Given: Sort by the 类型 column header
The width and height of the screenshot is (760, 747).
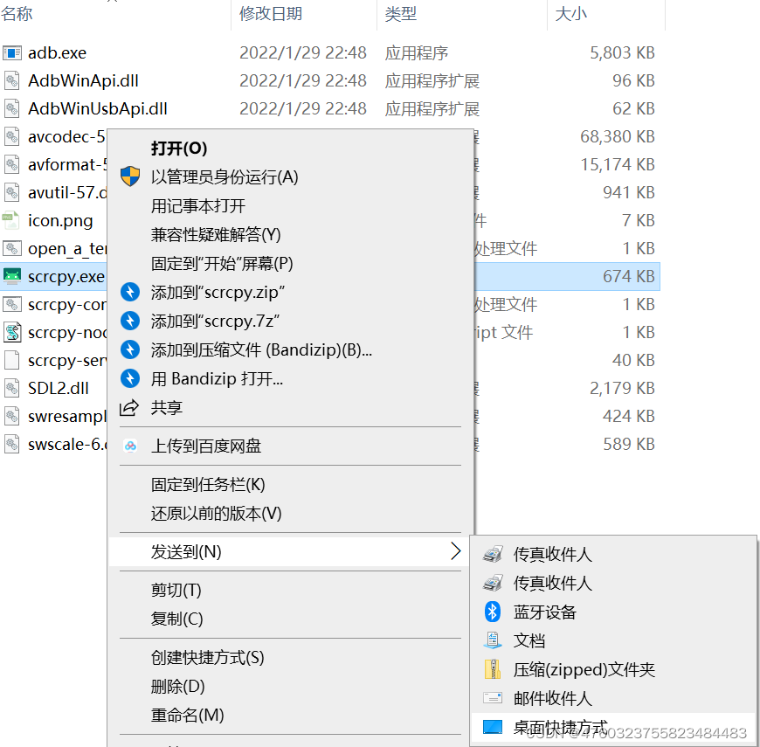Looking at the screenshot, I should pyautogui.click(x=400, y=14).
